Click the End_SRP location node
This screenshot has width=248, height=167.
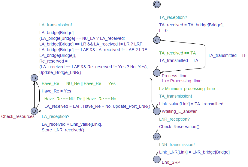coord(157,159)
